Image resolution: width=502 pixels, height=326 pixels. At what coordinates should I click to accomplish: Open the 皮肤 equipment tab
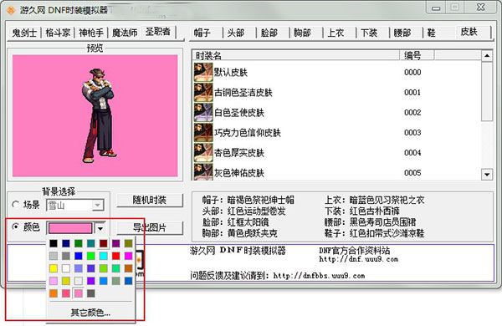(x=474, y=32)
